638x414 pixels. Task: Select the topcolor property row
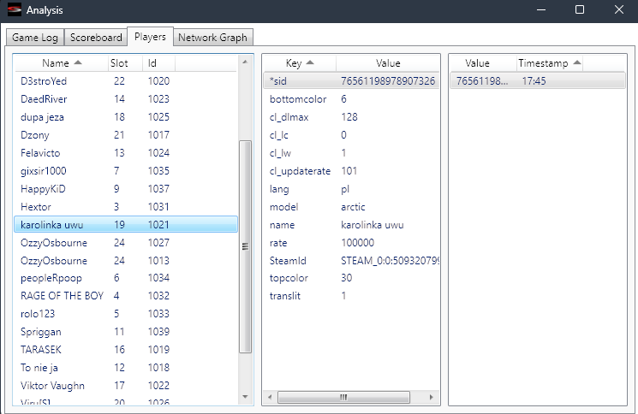[351, 278]
